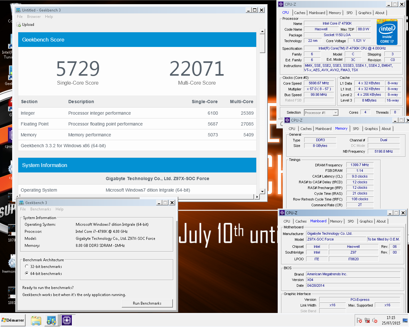This screenshot has width=409, height=327.
Task: Click the DRAM Frequency value 1399.7 MHz
Action: [360, 165]
